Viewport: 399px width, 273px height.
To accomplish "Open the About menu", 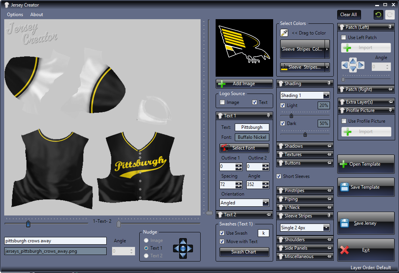I will coord(37,15).
